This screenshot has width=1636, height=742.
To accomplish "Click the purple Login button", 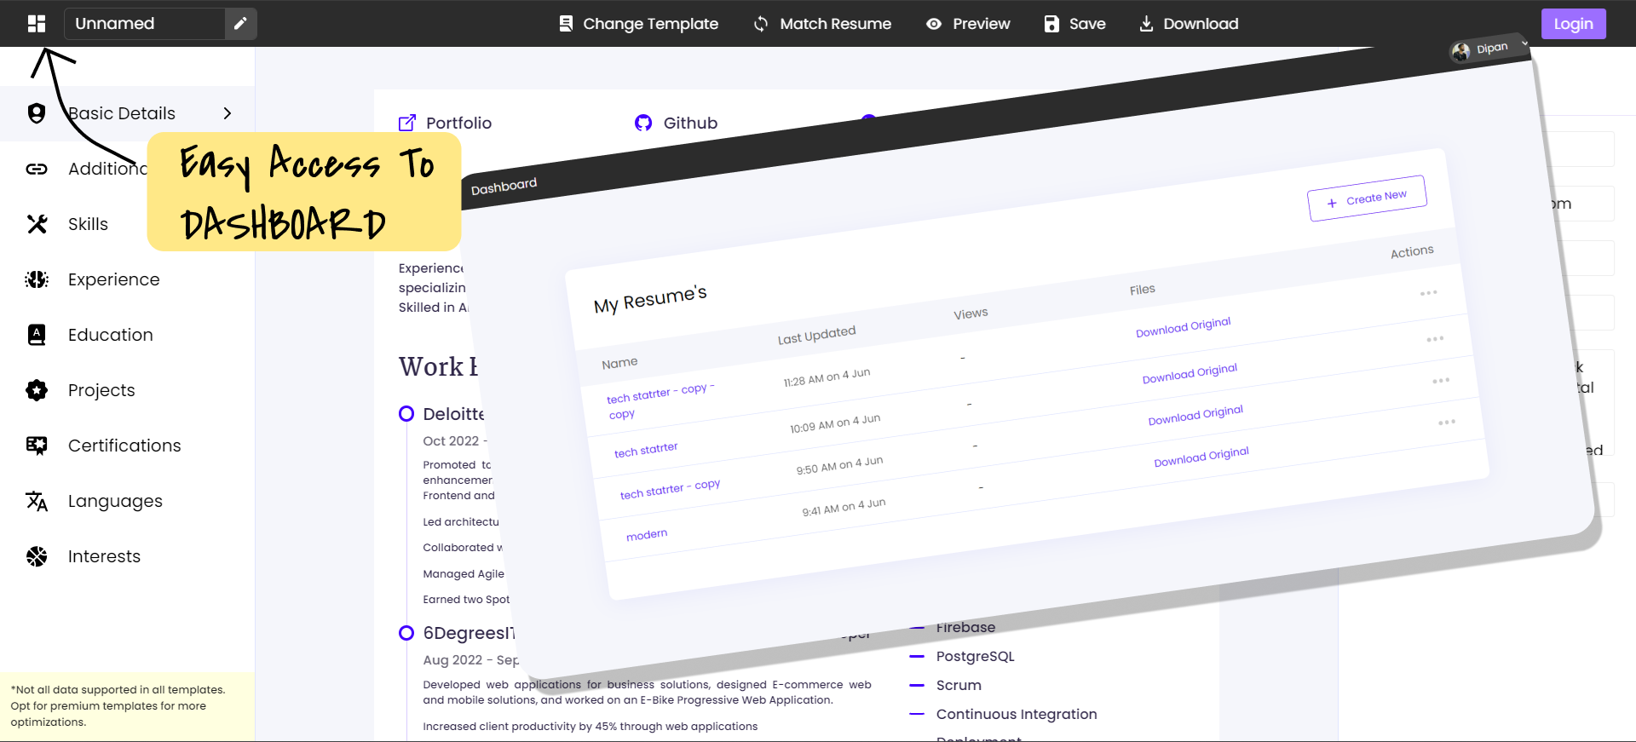I will point(1573,24).
